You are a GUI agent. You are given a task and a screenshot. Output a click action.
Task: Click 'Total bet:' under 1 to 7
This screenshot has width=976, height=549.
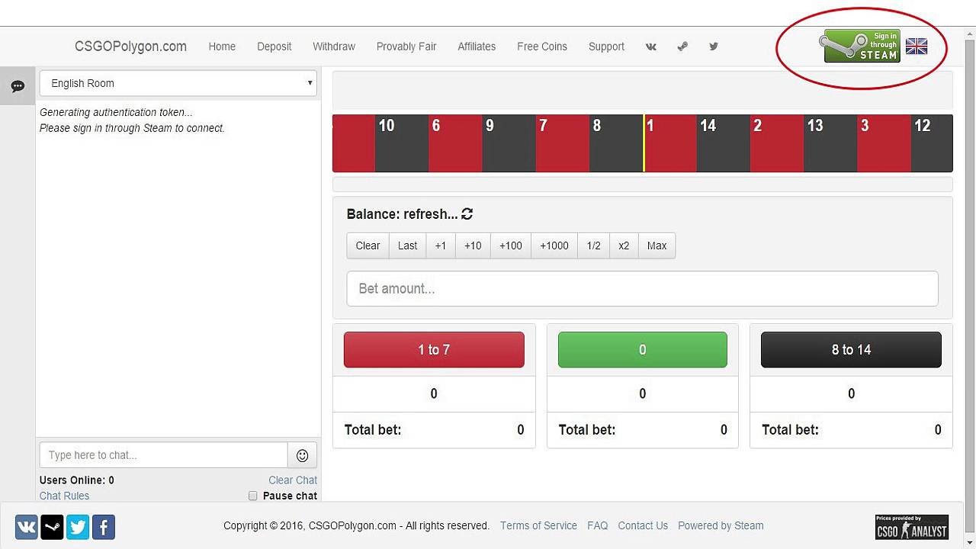coord(373,430)
